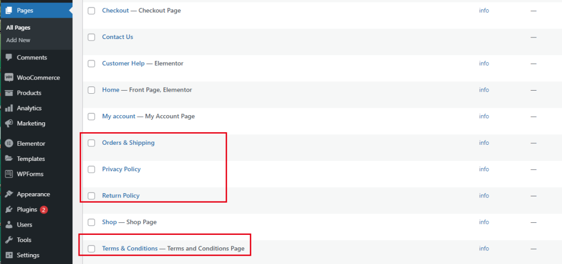This screenshot has width=562, height=264.
Task: Click the Products box icon
Action: [8, 93]
